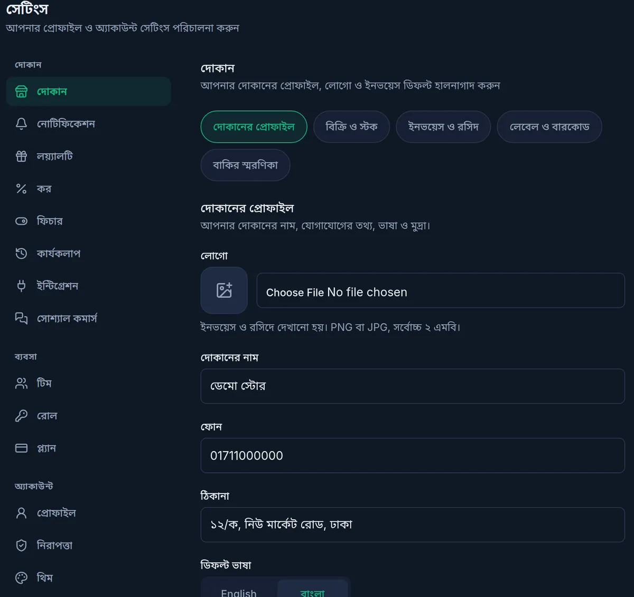The width and height of the screenshot is (634, 597).
Task: Click the gift icon for লয়্যালটি
Action: click(21, 156)
